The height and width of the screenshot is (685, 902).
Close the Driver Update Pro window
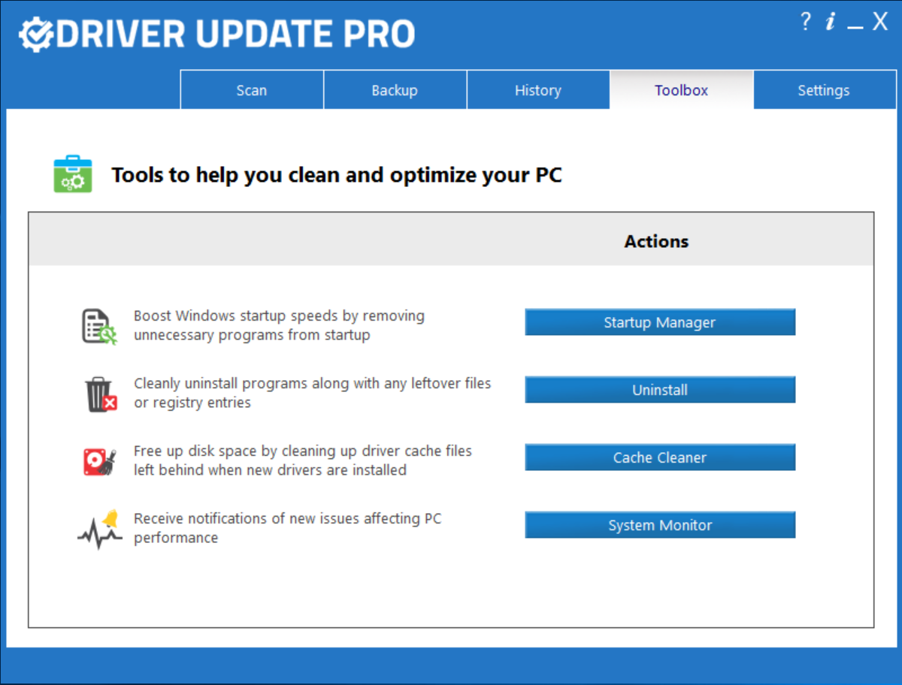pos(880,23)
